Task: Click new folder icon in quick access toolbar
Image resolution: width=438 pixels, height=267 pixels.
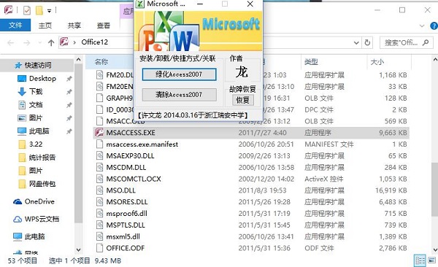Action: point(39,11)
